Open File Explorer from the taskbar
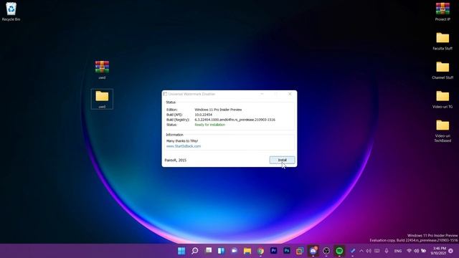 tap(247, 251)
